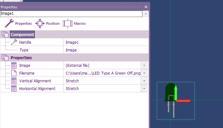Screen dimensions: 223x128
Task: Click the Horizontal Alignment list icon
Action: click(x=14, y=88)
